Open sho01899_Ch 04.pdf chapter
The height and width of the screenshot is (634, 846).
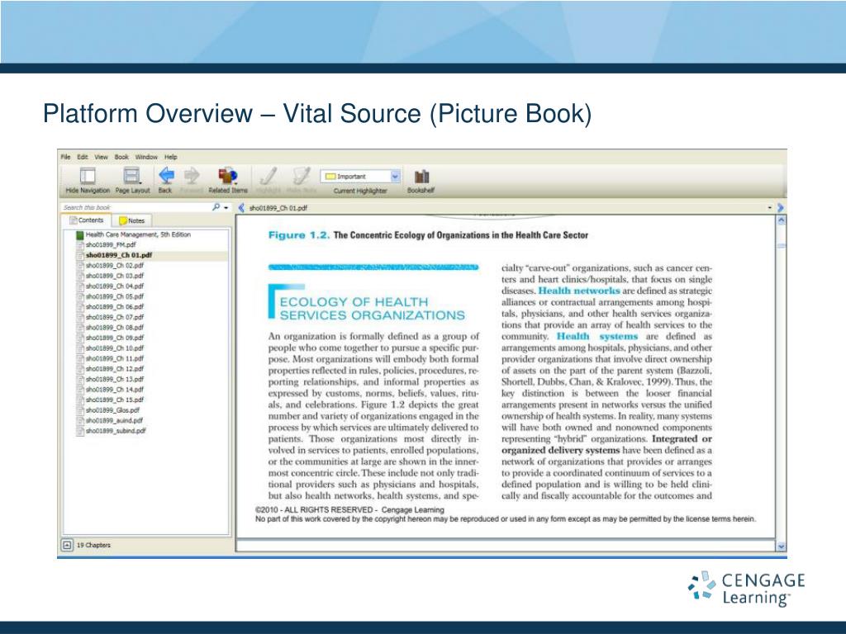[x=111, y=286]
